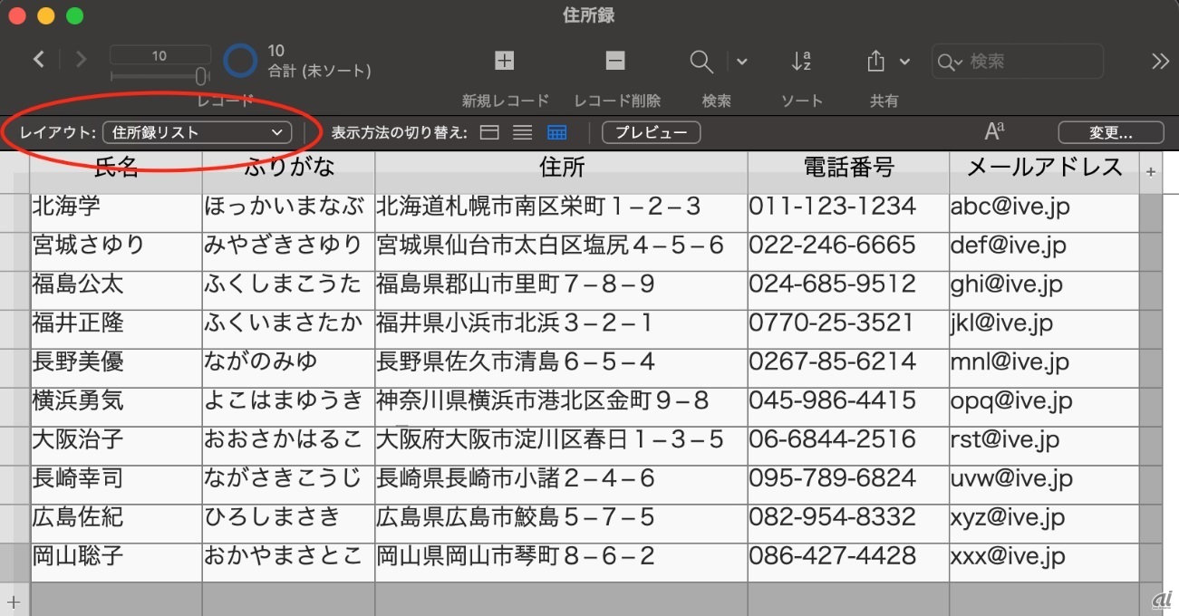The width and height of the screenshot is (1179, 616).
Task: Expand toolbar overflow double-chevron
Action: tap(1160, 61)
